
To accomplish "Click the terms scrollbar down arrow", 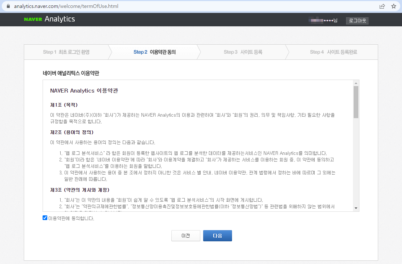I will [356, 208].
